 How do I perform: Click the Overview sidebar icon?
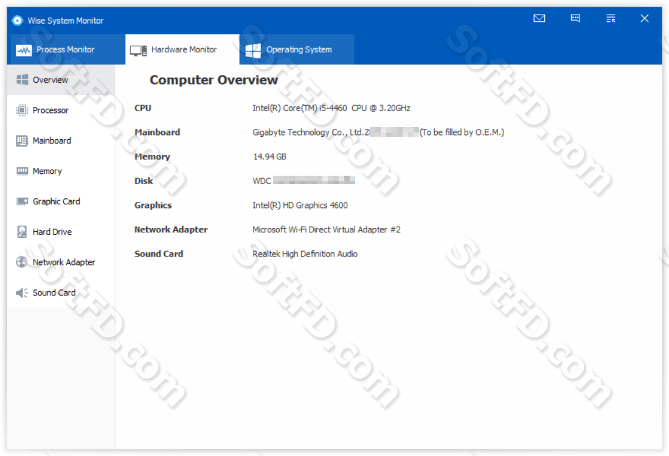click(22, 80)
